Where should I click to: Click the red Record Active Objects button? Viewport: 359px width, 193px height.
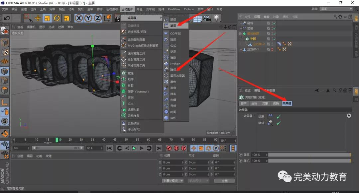click(169, 148)
